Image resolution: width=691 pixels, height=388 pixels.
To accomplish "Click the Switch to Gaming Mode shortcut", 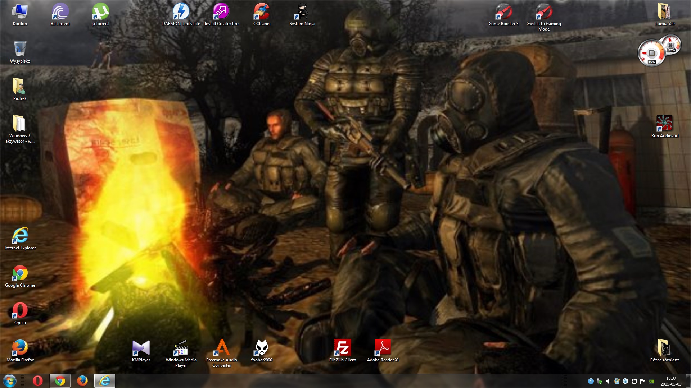I will pos(544,17).
